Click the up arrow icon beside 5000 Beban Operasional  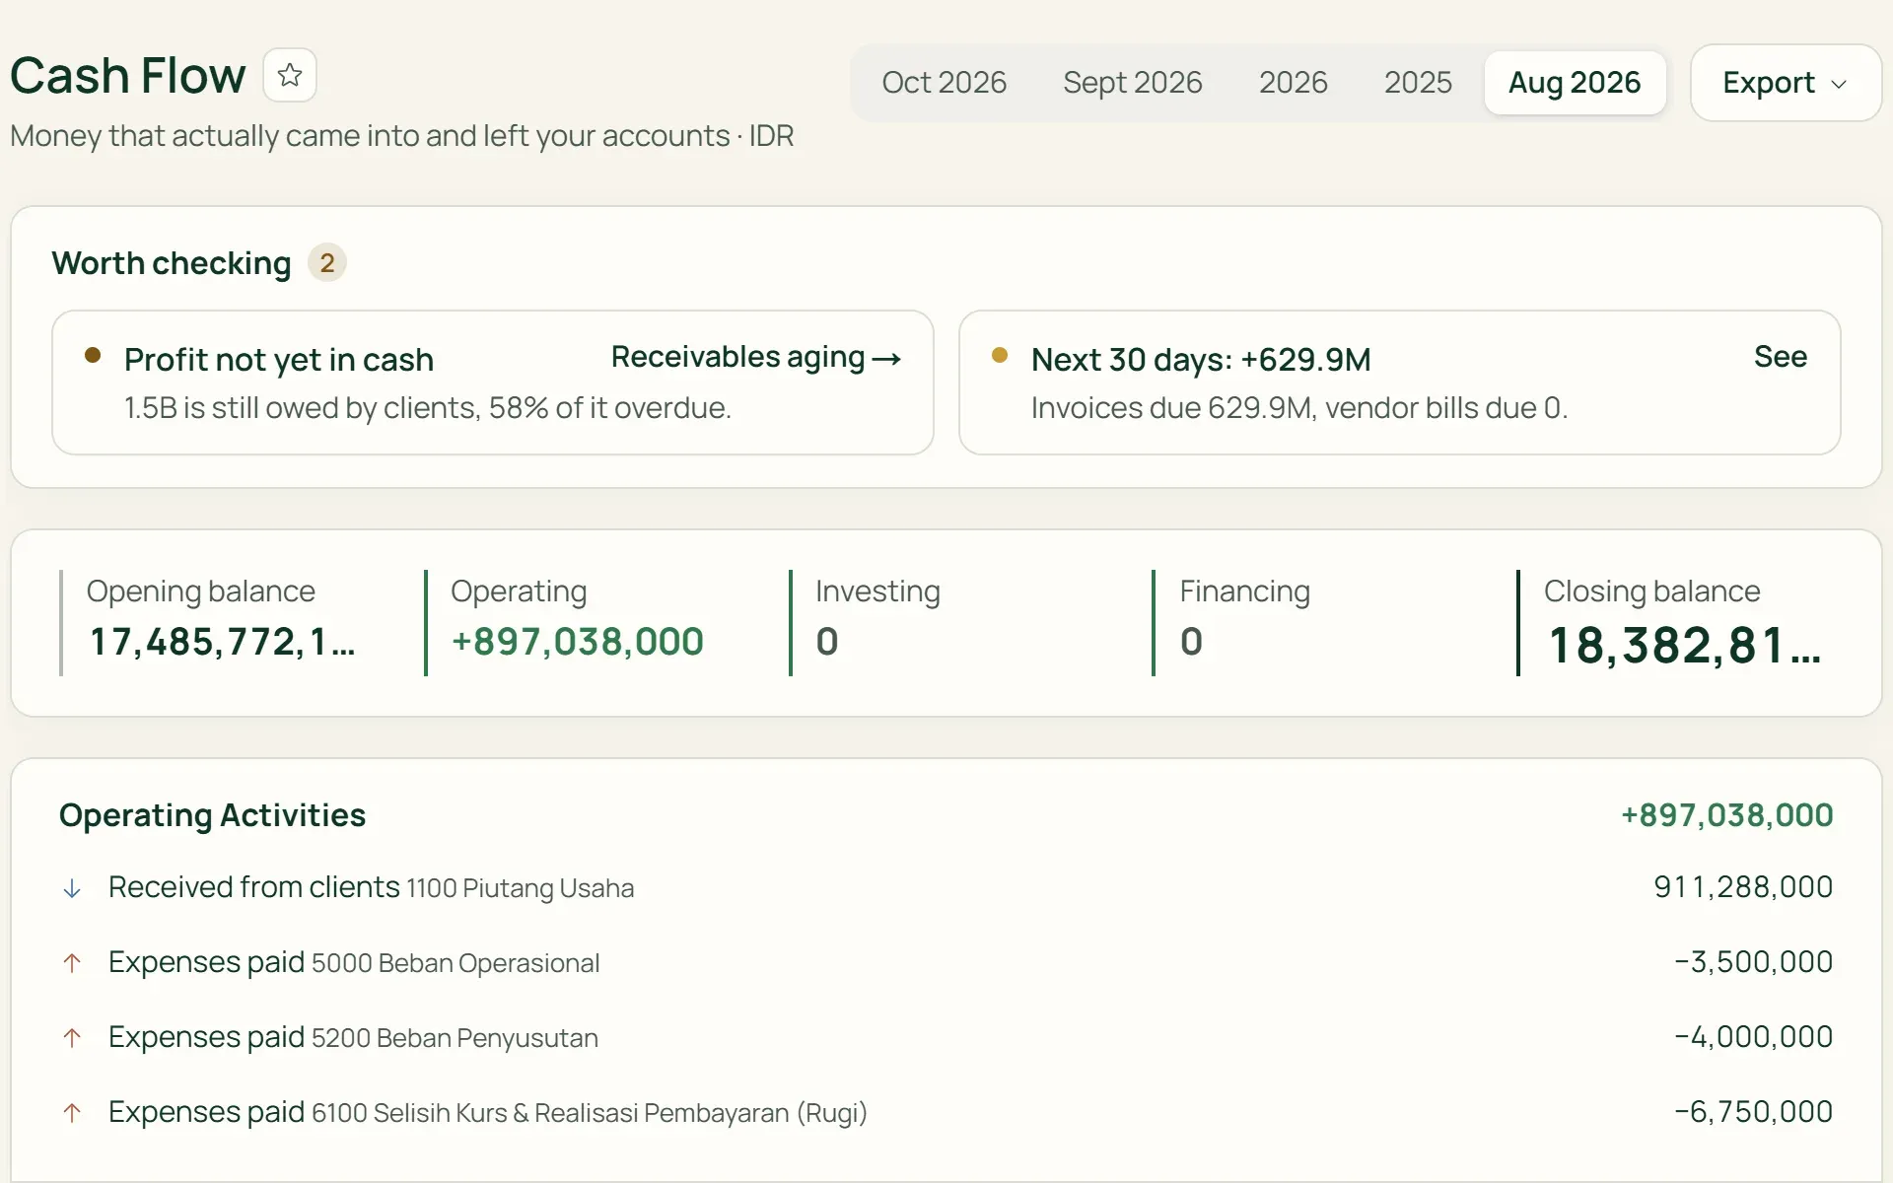72,963
